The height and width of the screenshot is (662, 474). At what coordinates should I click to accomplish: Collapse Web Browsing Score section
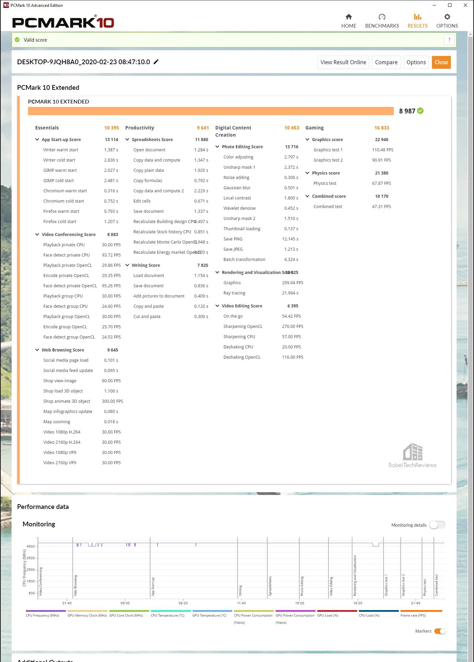click(x=37, y=350)
